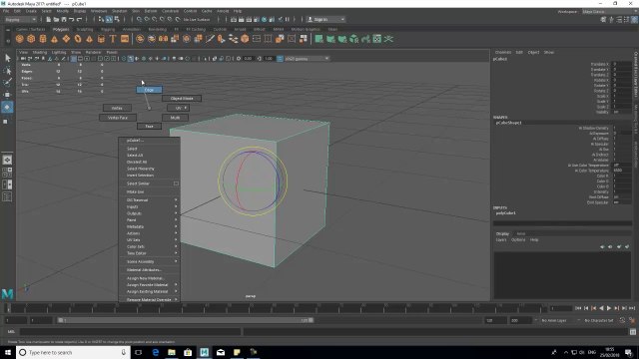Expand the Assign Existing Material submenu

pyautogui.click(x=150, y=291)
